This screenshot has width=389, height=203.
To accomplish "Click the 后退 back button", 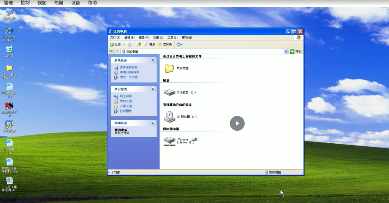I will click(115, 44).
